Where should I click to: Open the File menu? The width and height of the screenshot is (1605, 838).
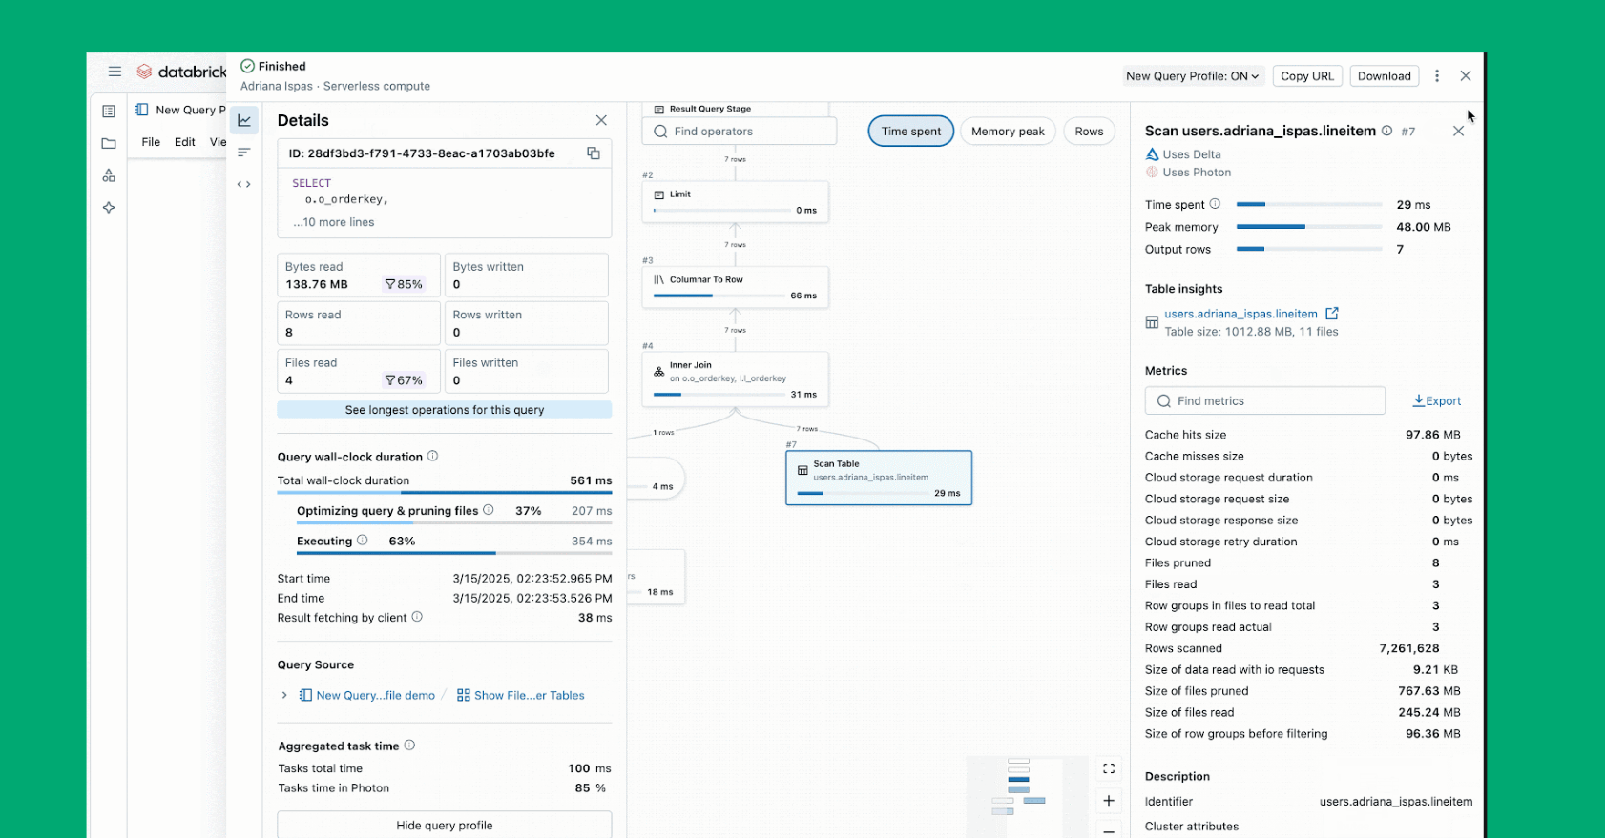click(151, 142)
